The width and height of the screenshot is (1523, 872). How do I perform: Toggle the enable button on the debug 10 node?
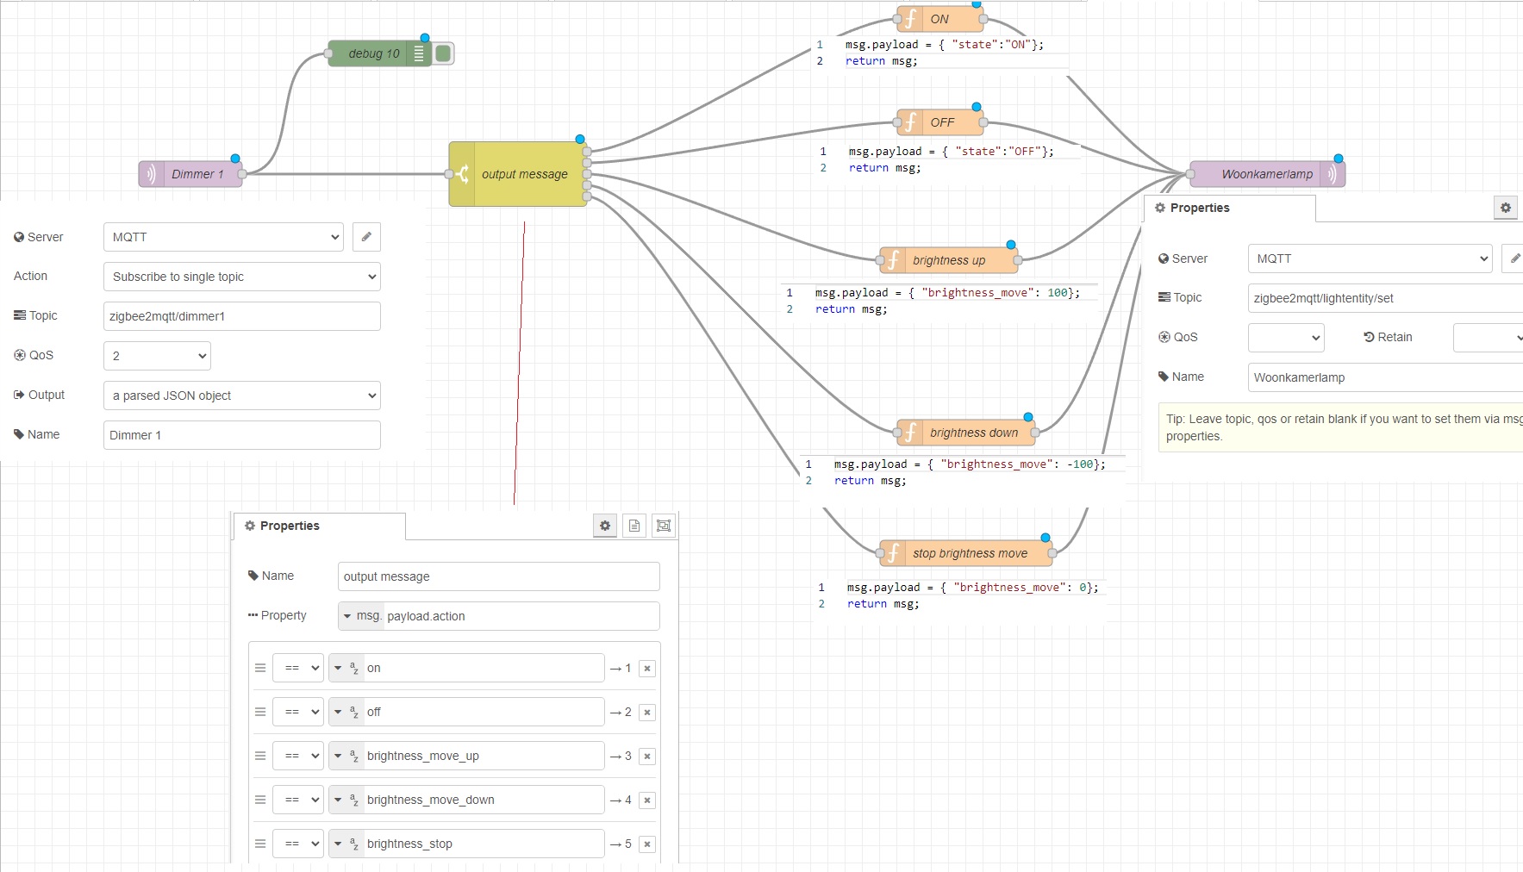tap(443, 53)
